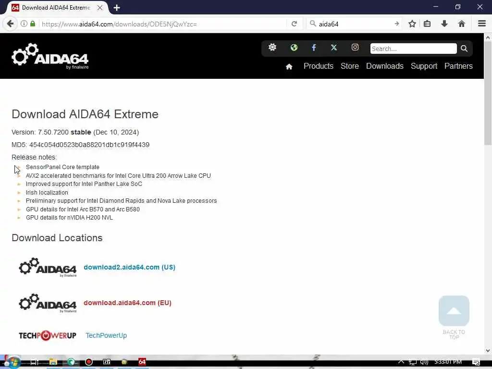This screenshot has width=492, height=369.
Task: Click the 'Irish localization' release note
Action: 47,193
